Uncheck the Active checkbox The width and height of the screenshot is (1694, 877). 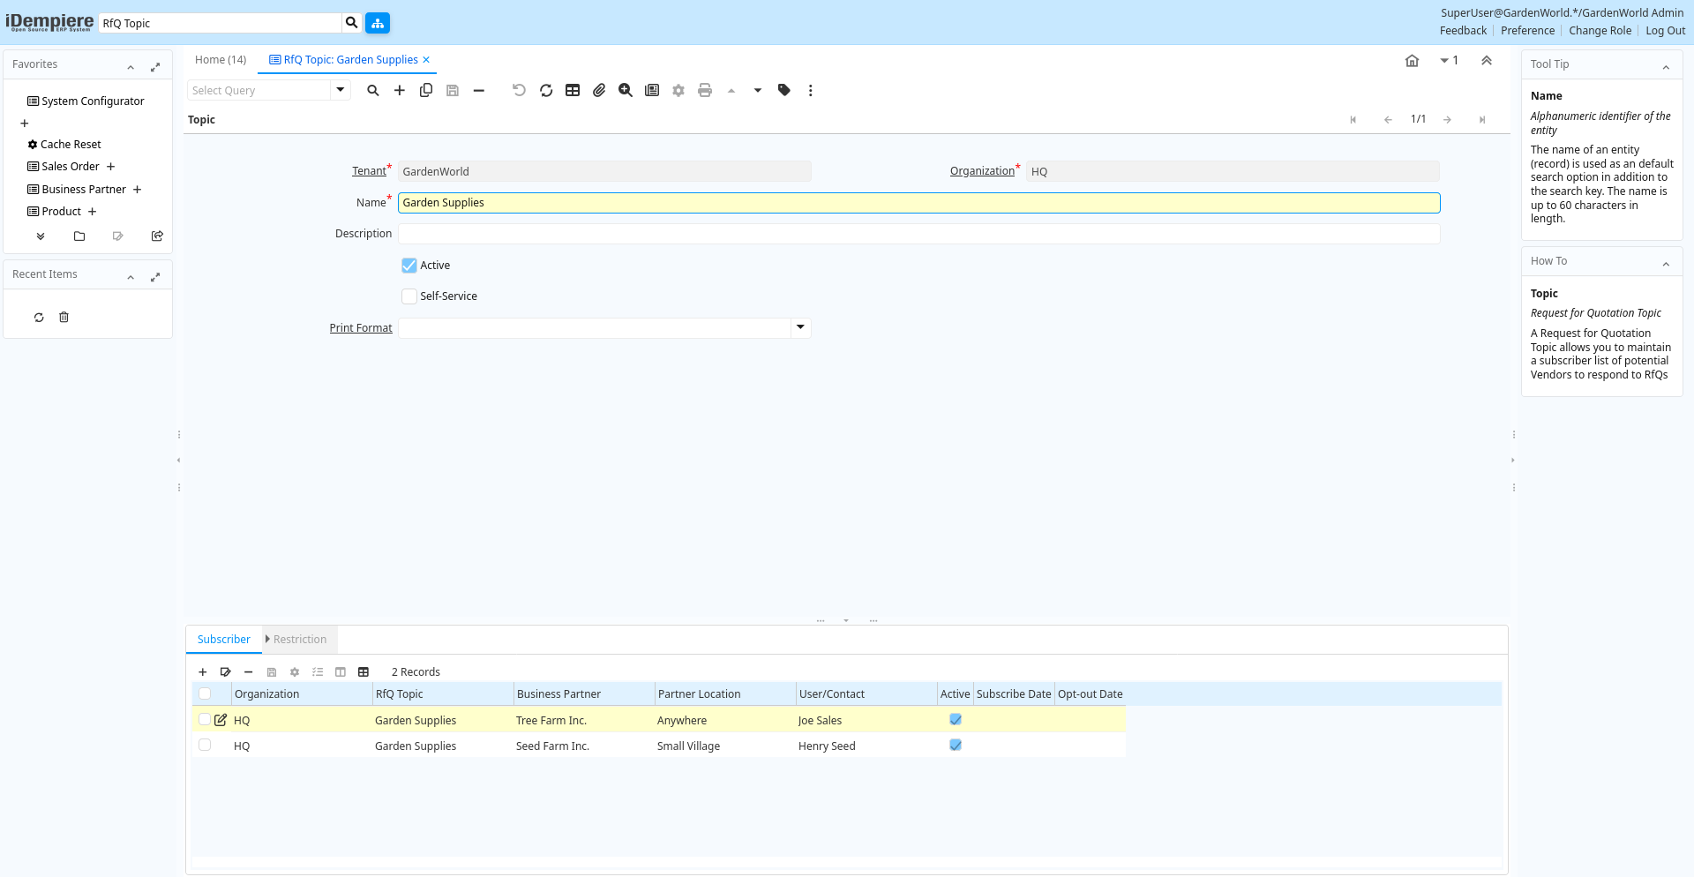409,266
